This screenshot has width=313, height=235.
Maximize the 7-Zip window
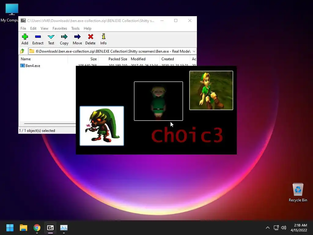point(176,21)
